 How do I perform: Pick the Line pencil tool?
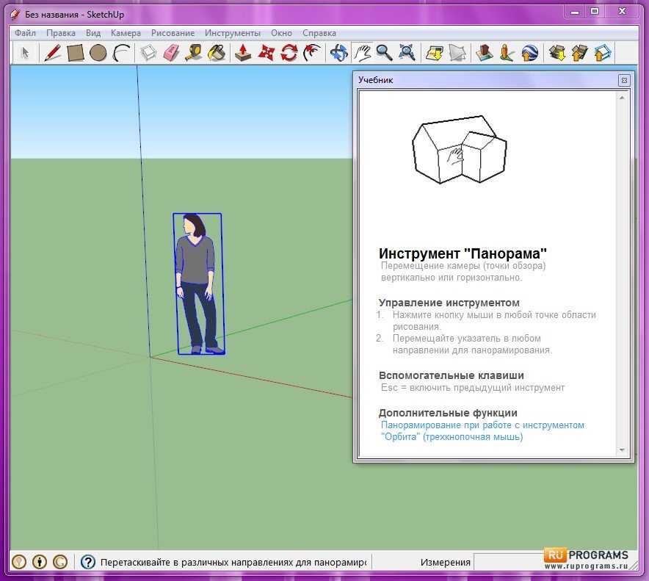click(53, 53)
